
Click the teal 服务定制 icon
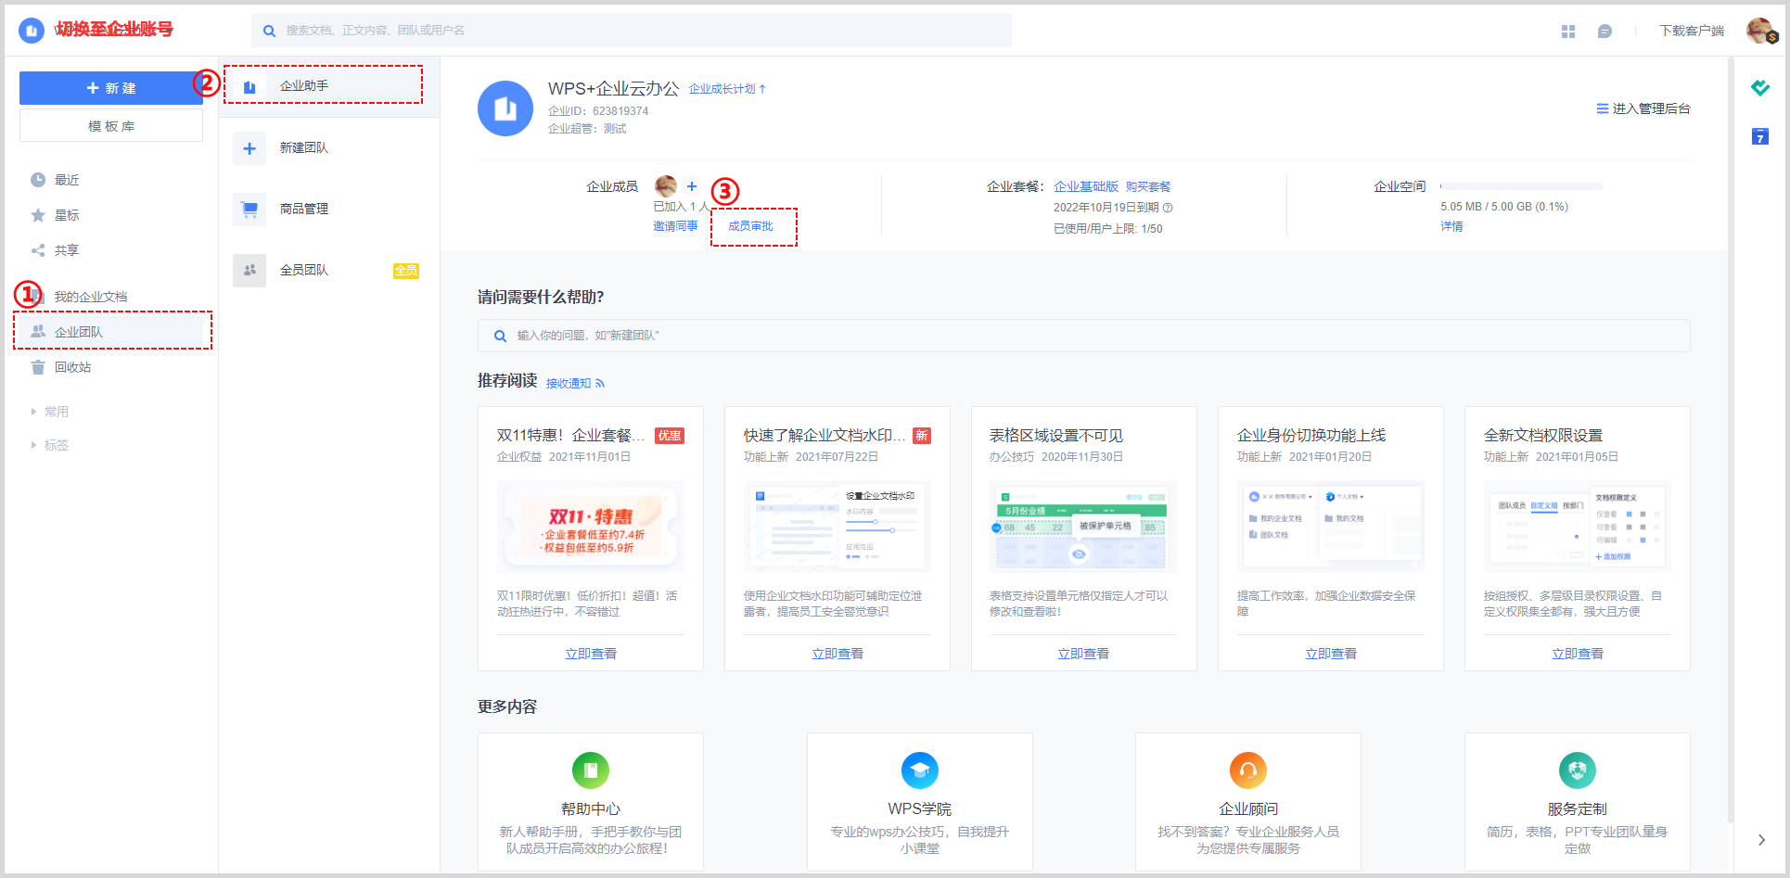coord(1578,770)
